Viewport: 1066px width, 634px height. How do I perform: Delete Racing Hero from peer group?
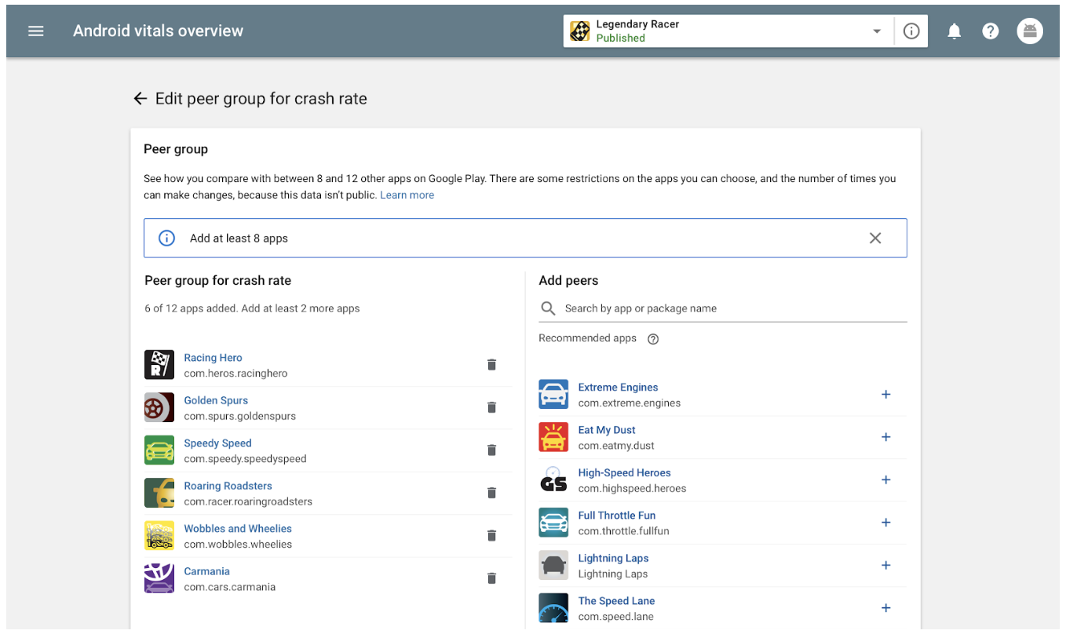tap(492, 365)
